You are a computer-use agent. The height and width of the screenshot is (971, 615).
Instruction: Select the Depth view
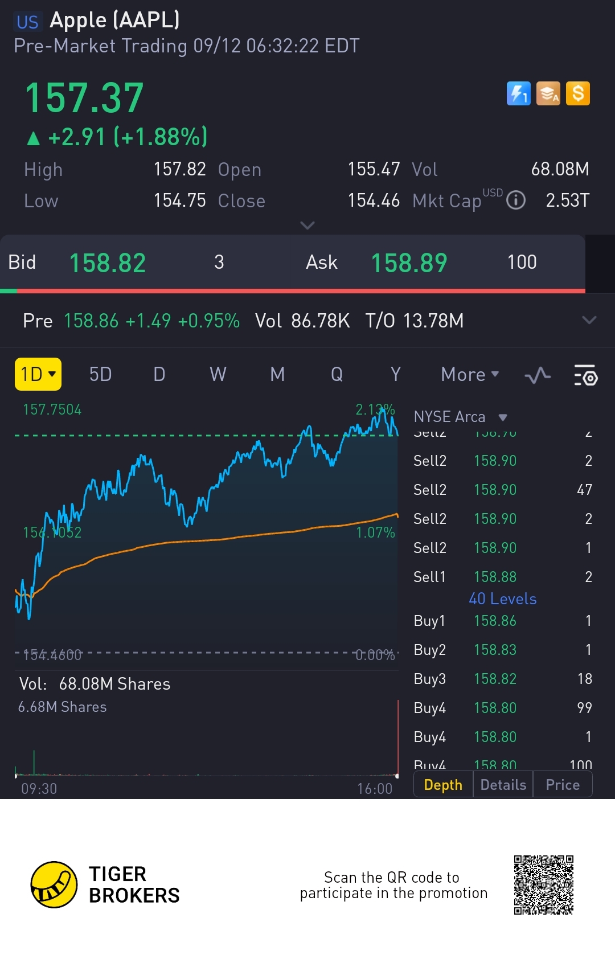tap(443, 785)
